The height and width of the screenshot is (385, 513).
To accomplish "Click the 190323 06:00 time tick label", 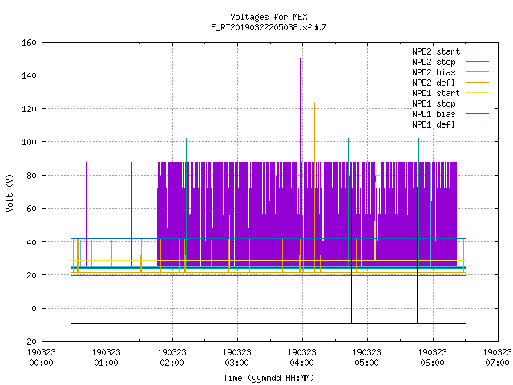I will pyautogui.click(x=432, y=358).
